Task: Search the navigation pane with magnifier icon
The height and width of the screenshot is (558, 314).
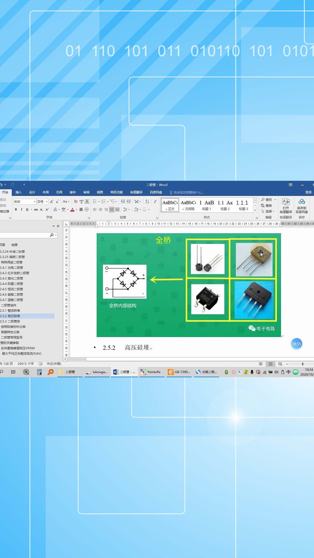Action: pos(52,235)
